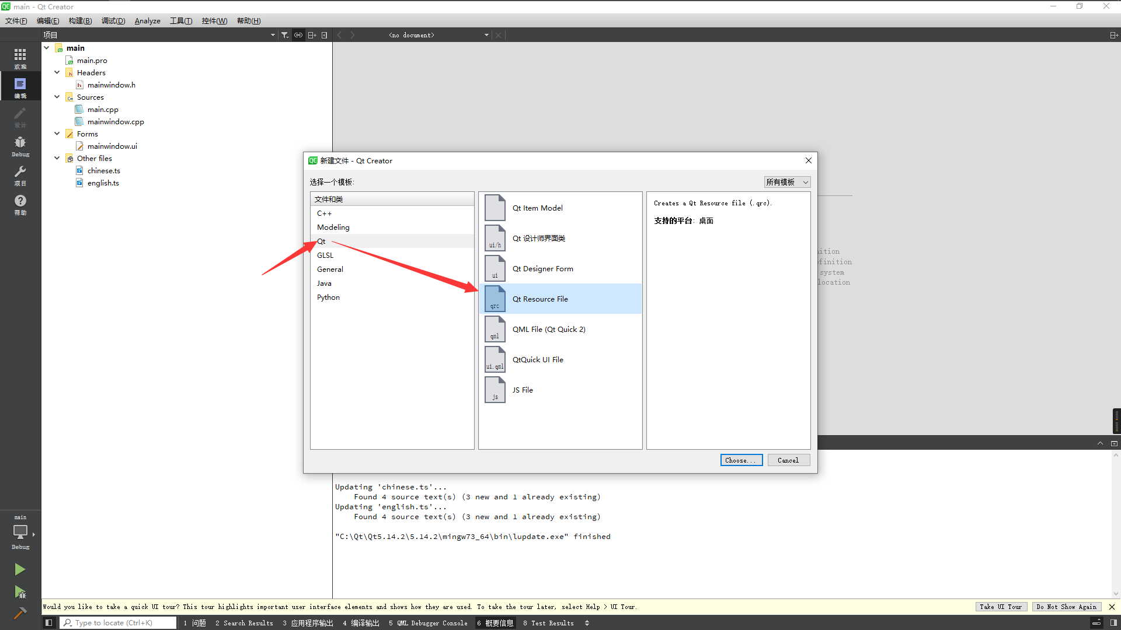Select QML File (Qt Quick 2) template
Screen dimensions: 1121x630
pyautogui.click(x=560, y=329)
